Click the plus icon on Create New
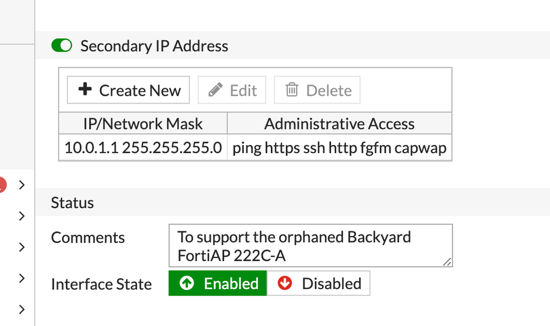550x326 pixels. pos(85,90)
